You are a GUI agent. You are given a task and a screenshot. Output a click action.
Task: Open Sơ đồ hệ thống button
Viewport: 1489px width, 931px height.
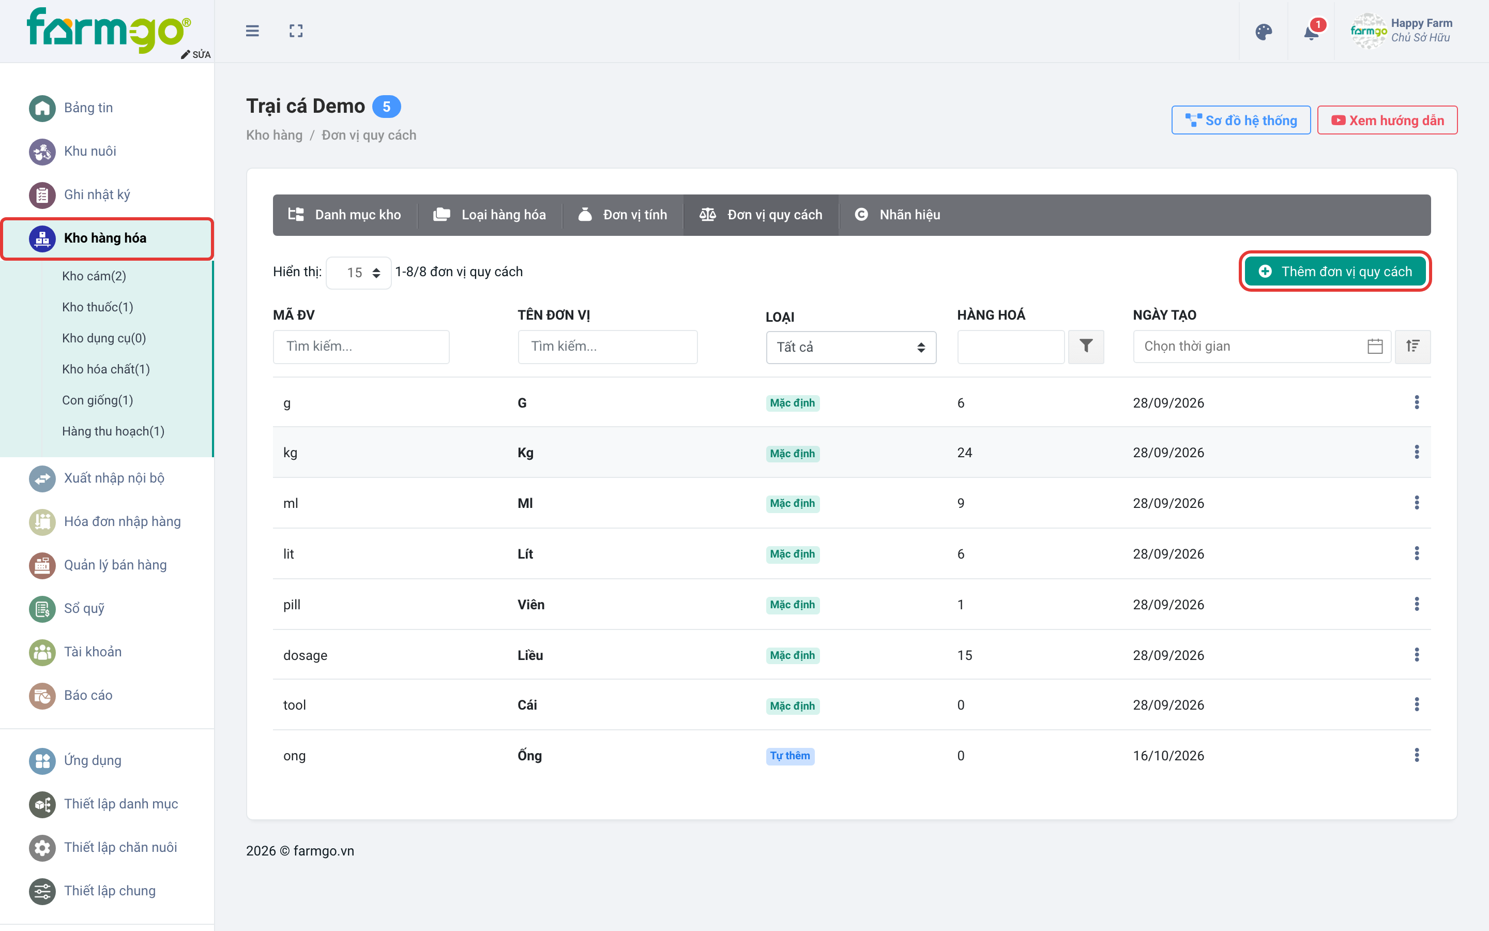point(1241,120)
